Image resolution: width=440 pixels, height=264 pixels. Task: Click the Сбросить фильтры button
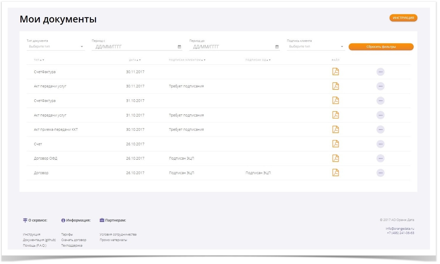pos(381,47)
